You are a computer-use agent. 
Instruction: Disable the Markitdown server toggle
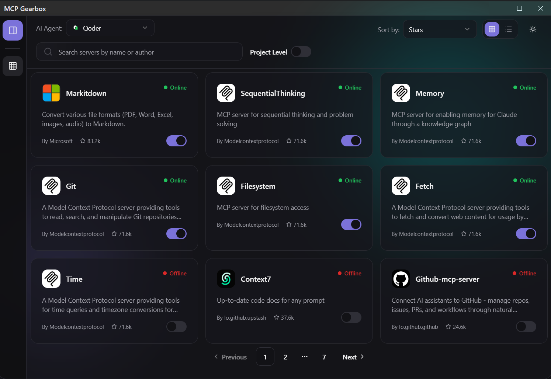[x=176, y=141]
